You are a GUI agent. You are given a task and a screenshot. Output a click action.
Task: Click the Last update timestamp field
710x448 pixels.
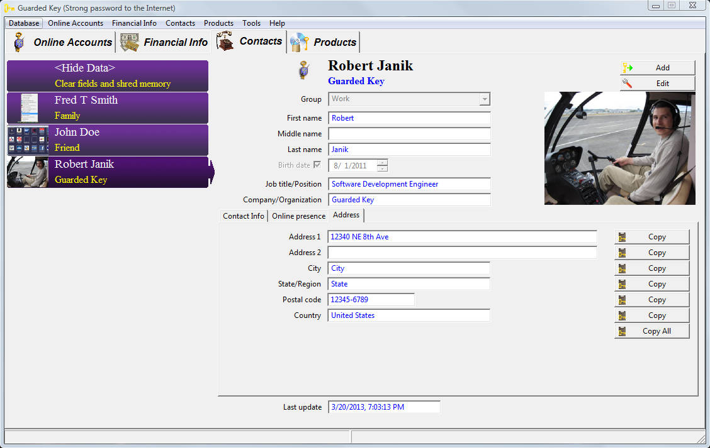(x=384, y=407)
